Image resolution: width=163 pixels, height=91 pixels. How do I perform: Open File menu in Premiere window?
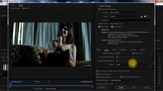[2, 4]
